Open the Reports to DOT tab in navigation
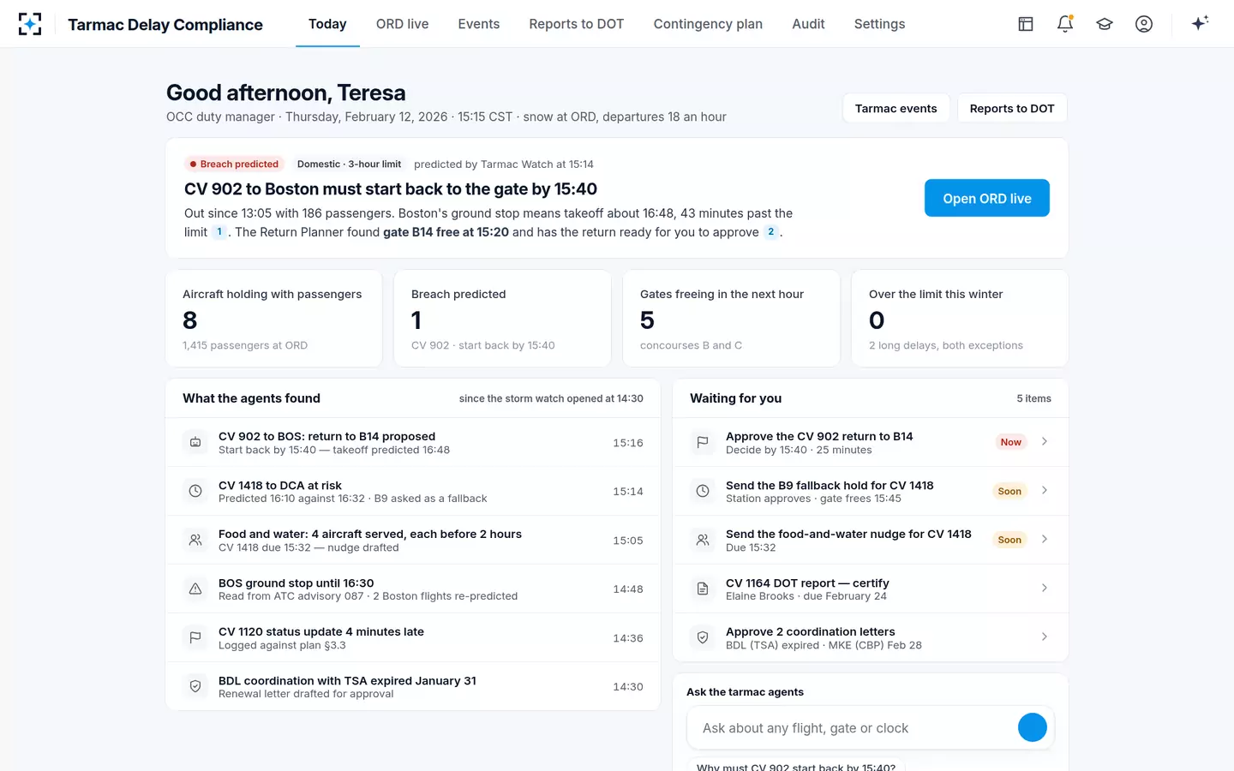Image resolution: width=1234 pixels, height=771 pixels. coord(577,24)
